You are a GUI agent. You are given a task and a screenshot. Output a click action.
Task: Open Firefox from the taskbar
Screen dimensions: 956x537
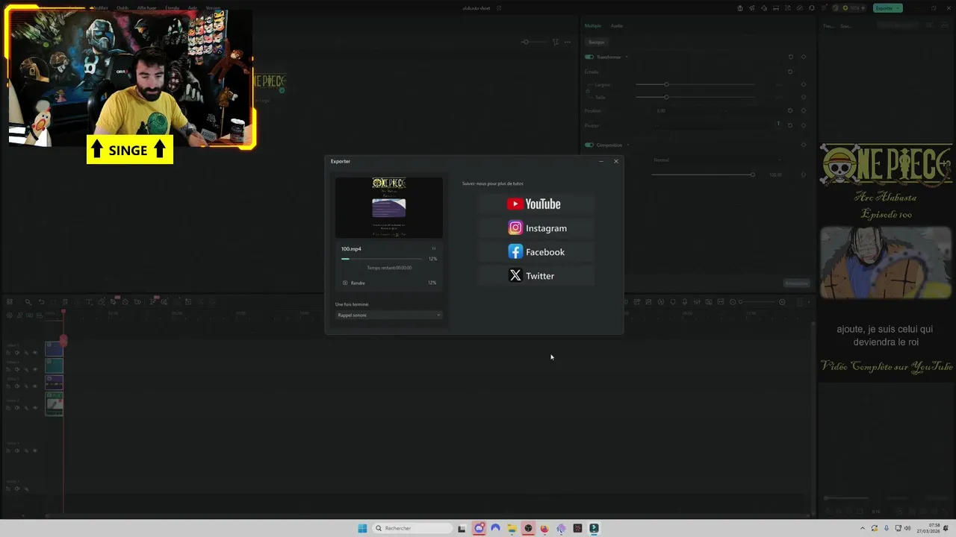[544, 528]
